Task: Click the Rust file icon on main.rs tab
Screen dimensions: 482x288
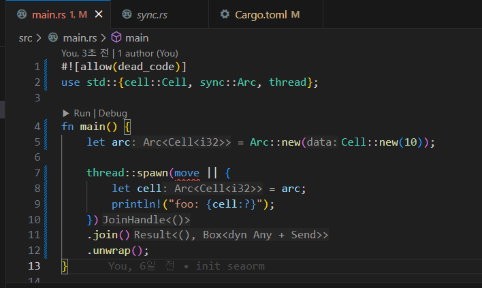Action: click(22, 14)
